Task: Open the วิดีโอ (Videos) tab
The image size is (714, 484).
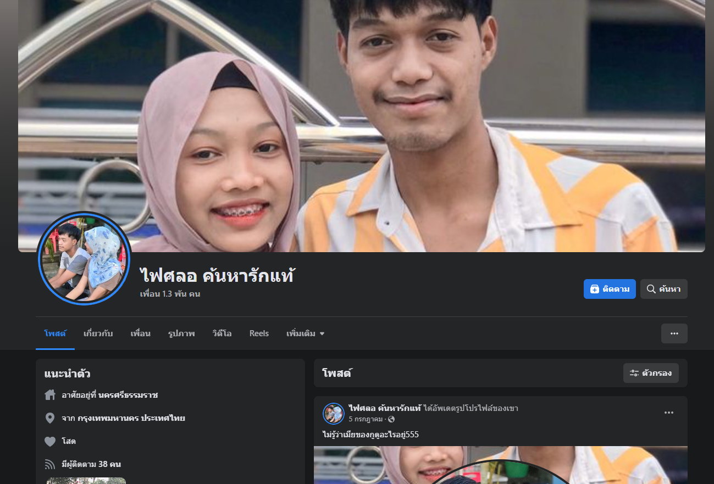Action: (x=222, y=333)
